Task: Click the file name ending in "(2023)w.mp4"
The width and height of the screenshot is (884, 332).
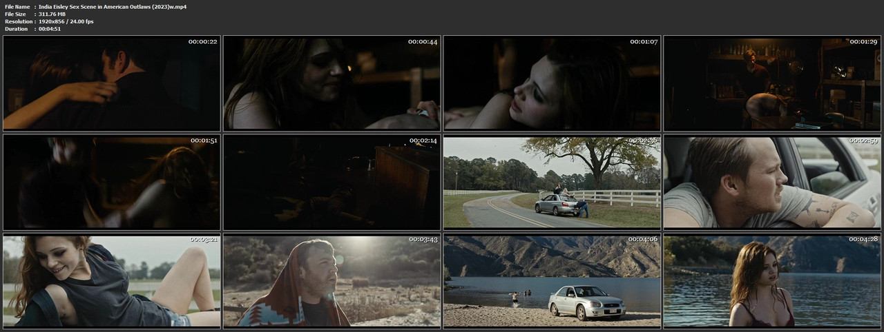Action: [113, 6]
